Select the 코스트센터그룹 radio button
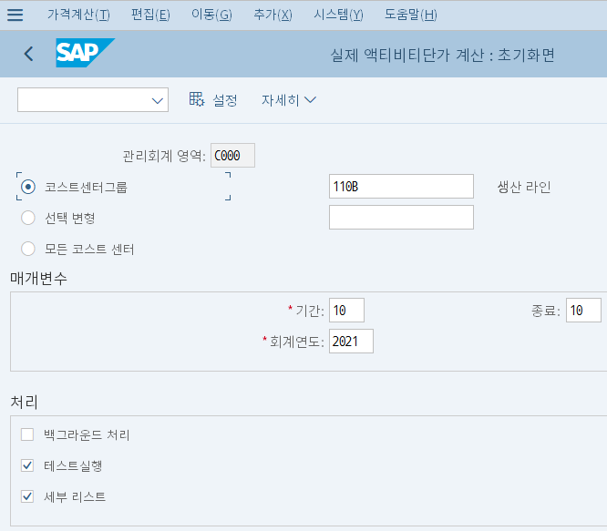 [28, 187]
